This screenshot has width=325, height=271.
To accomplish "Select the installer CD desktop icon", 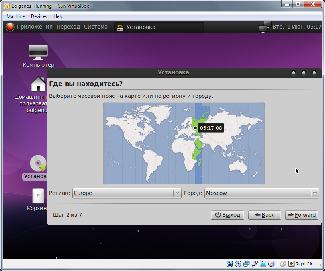I will (x=38, y=163).
